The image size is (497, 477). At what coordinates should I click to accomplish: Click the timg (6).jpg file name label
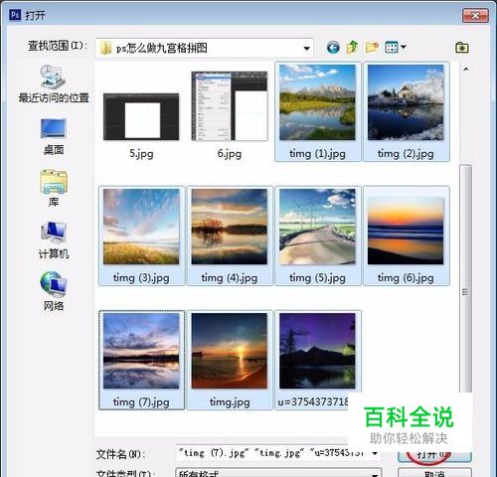pos(406,277)
